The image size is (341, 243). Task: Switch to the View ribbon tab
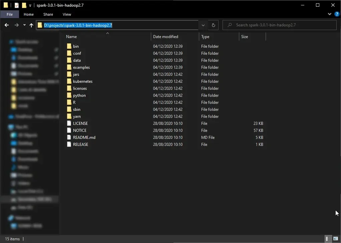click(67, 14)
